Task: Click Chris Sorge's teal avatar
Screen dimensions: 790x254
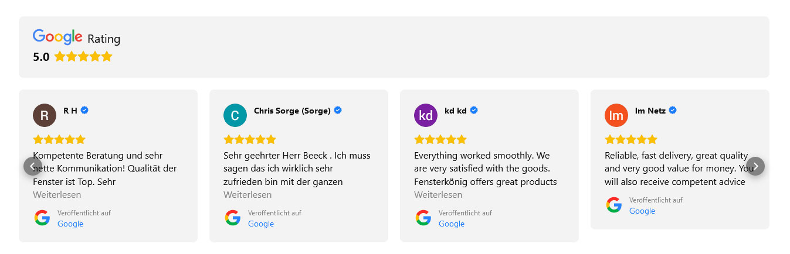Action: pos(235,115)
